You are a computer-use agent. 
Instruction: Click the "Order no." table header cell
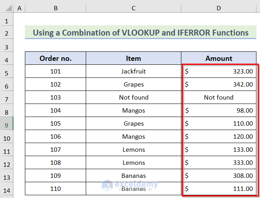(x=55, y=58)
